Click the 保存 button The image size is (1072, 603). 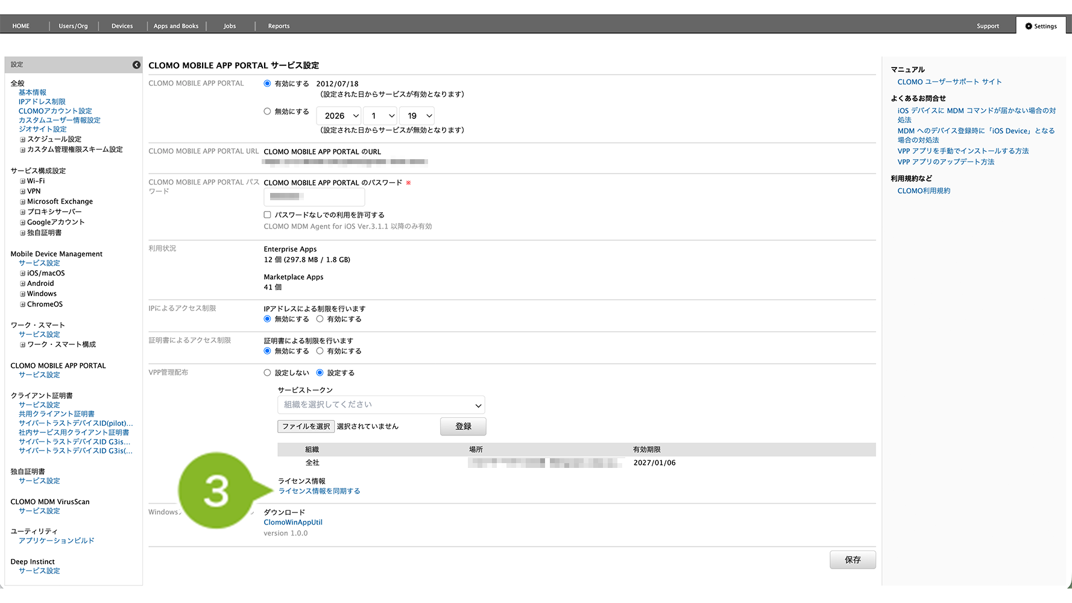coord(852,560)
